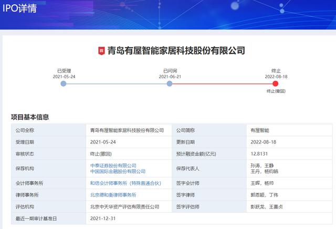This screenshot has width=336, height=229.
Task: Open 中泰证券股份有限公司 sponsor link
Action: click(x=113, y=165)
